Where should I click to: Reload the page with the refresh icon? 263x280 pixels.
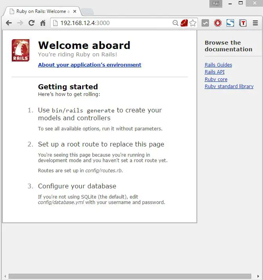pos(32,23)
